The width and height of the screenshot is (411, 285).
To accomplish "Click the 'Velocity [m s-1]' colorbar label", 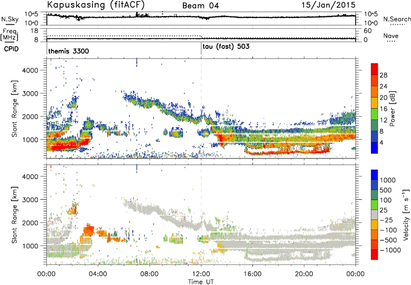I will [x=406, y=215].
